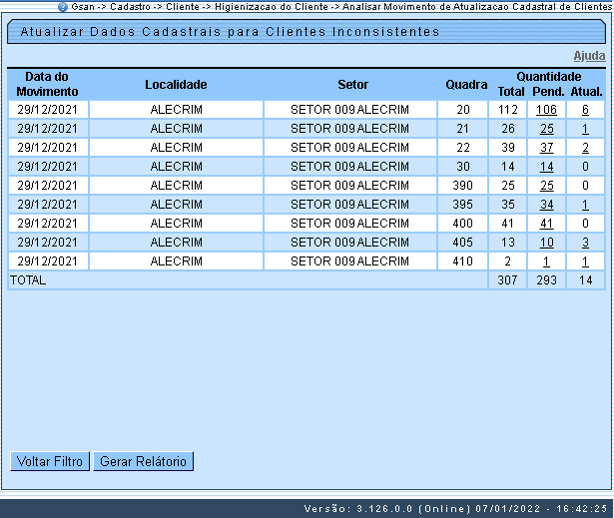Viewport: 614px width, 518px height.
Task: Click the blue icon before Gsan breadcrumb
Action: 63,6
